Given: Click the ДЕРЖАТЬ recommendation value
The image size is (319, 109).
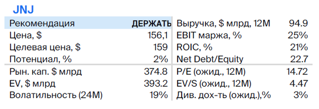Looking at the screenshot, I should tap(152, 24).
